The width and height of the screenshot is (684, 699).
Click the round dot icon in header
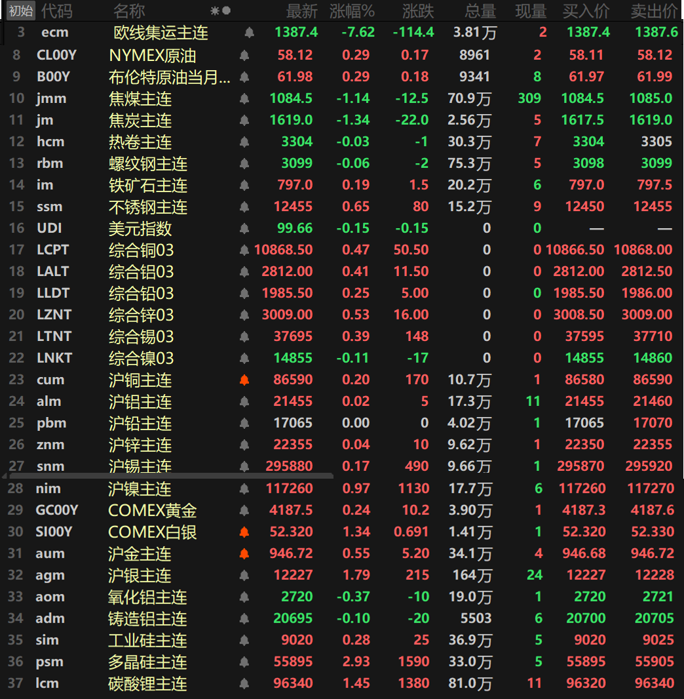[227, 11]
